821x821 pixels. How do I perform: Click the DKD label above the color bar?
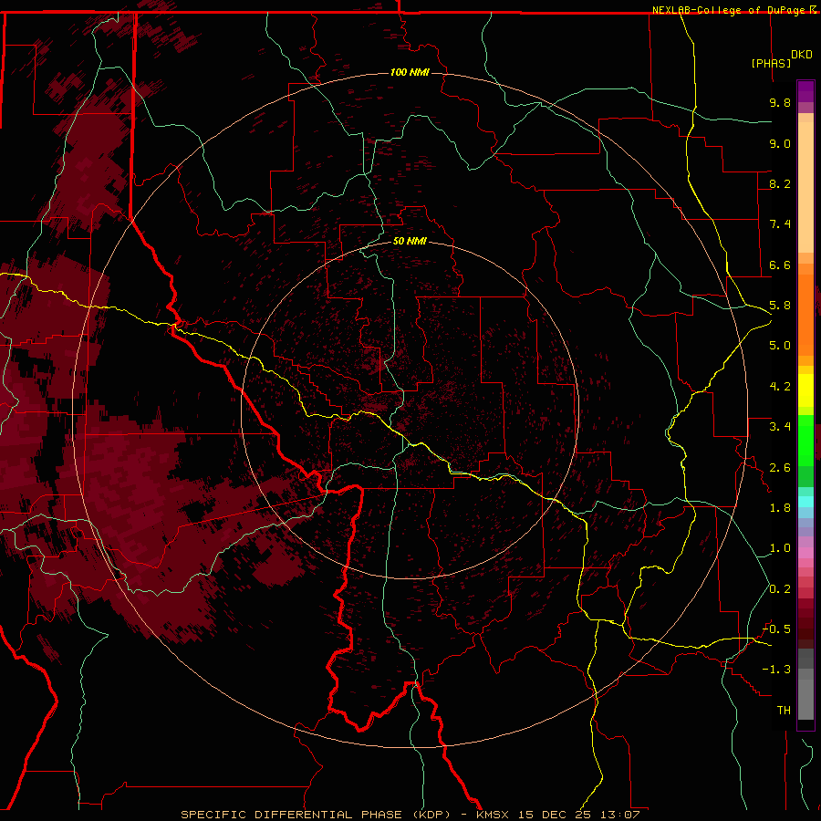pos(802,55)
